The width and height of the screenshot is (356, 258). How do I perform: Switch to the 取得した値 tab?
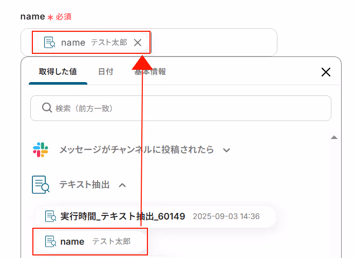click(x=58, y=72)
